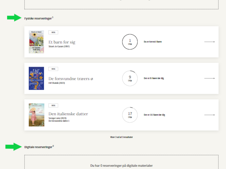
Task: Click 'Der er 16 i køen før dig' text
Action: pos(154,115)
